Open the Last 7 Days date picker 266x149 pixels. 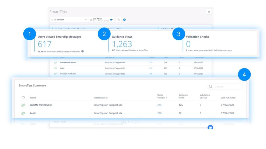(x=101, y=20)
